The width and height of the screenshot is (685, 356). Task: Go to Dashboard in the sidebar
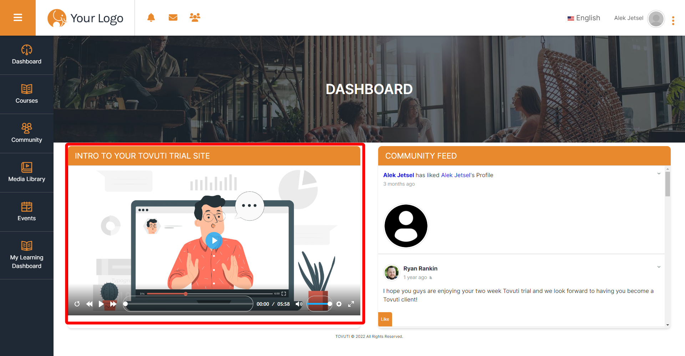pos(27,55)
